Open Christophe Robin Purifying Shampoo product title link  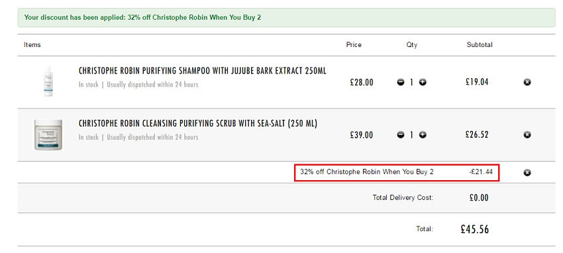pyautogui.click(x=203, y=71)
